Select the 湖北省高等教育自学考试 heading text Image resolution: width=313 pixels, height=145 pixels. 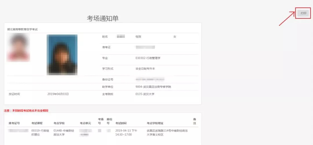22,29
